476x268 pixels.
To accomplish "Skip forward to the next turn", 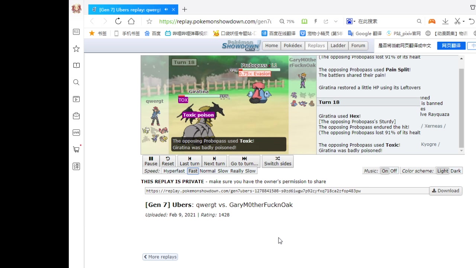I will [x=214, y=161].
